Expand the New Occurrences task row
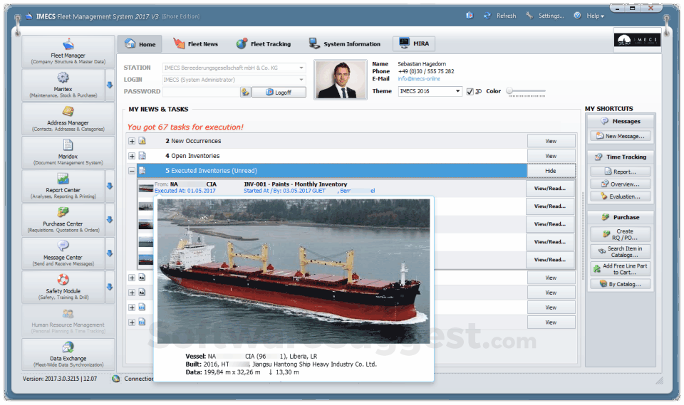Screen dimensions: 684x405 132,141
